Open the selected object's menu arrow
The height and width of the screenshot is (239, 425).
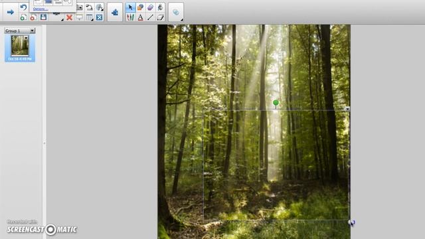(x=347, y=109)
